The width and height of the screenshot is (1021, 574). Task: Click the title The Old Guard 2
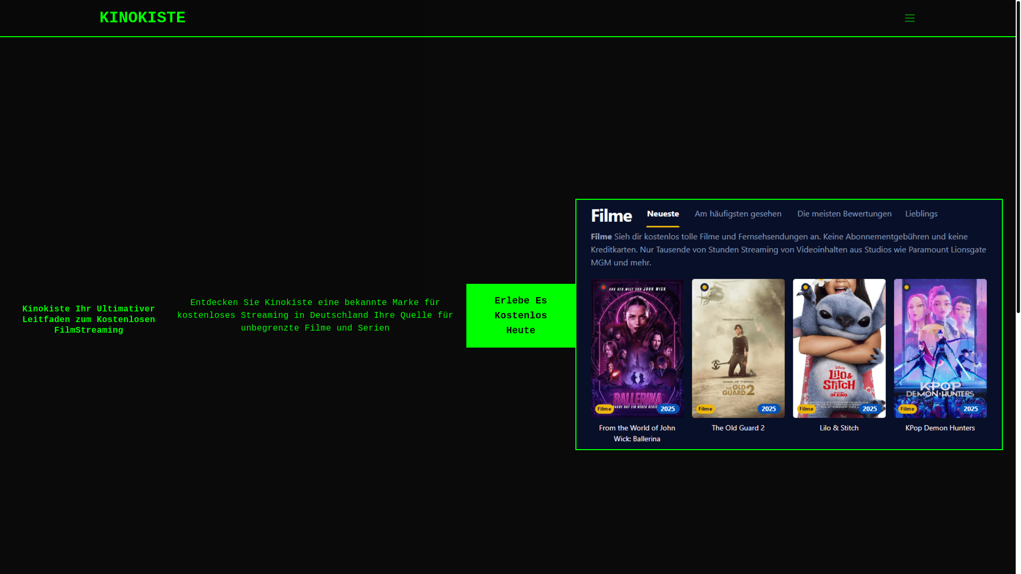click(x=738, y=428)
